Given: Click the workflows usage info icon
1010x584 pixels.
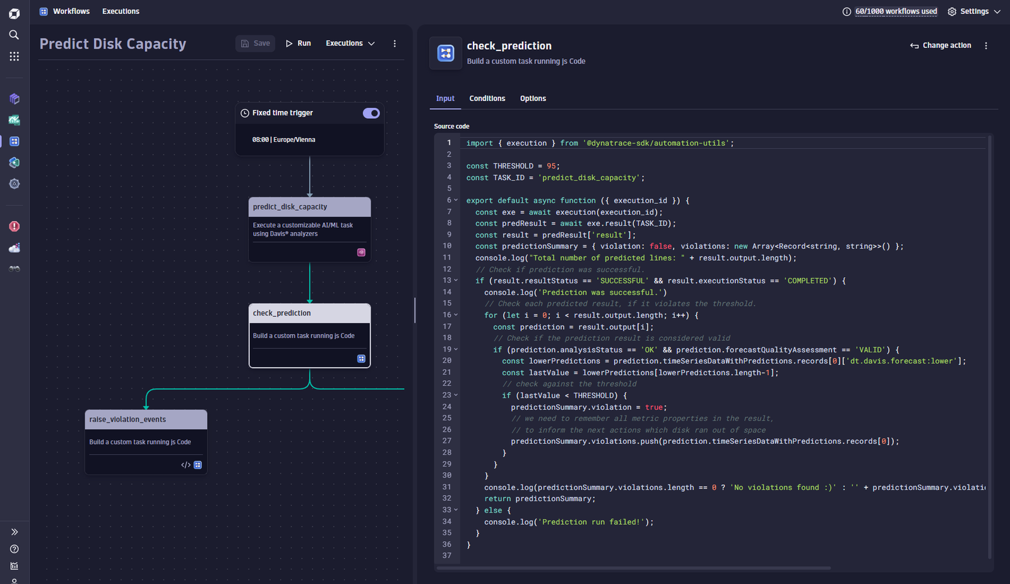Looking at the screenshot, I should point(847,11).
